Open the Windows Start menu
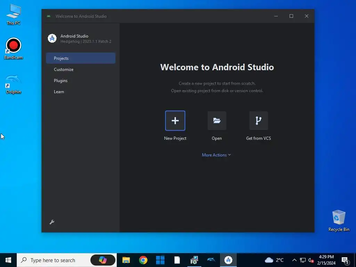This screenshot has width=356, height=267. (8, 260)
